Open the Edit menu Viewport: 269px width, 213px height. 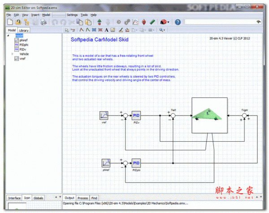click(x=17, y=15)
